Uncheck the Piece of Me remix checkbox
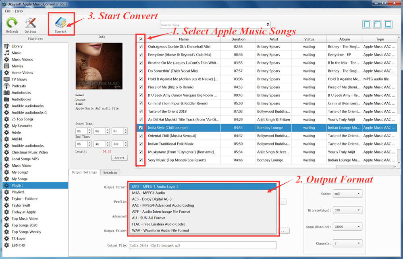403x259 pixels. (x=141, y=87)
